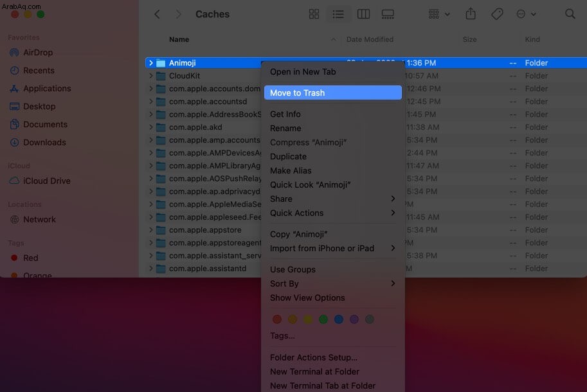This screenshot has width=587, height=392.
Task: Select the com.apple.akd folder name
Action: point(195,127)
